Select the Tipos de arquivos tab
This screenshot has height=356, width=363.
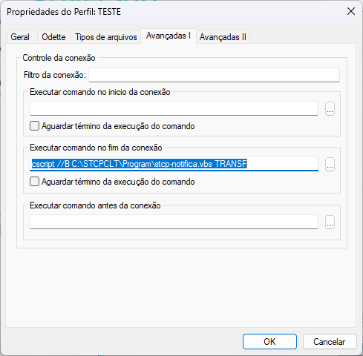click(106, 37)
